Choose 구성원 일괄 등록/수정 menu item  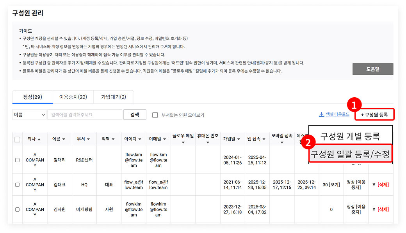[350, 154]
